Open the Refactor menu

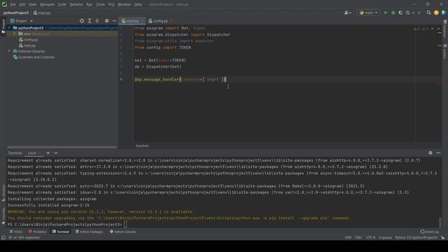point(76,5)
